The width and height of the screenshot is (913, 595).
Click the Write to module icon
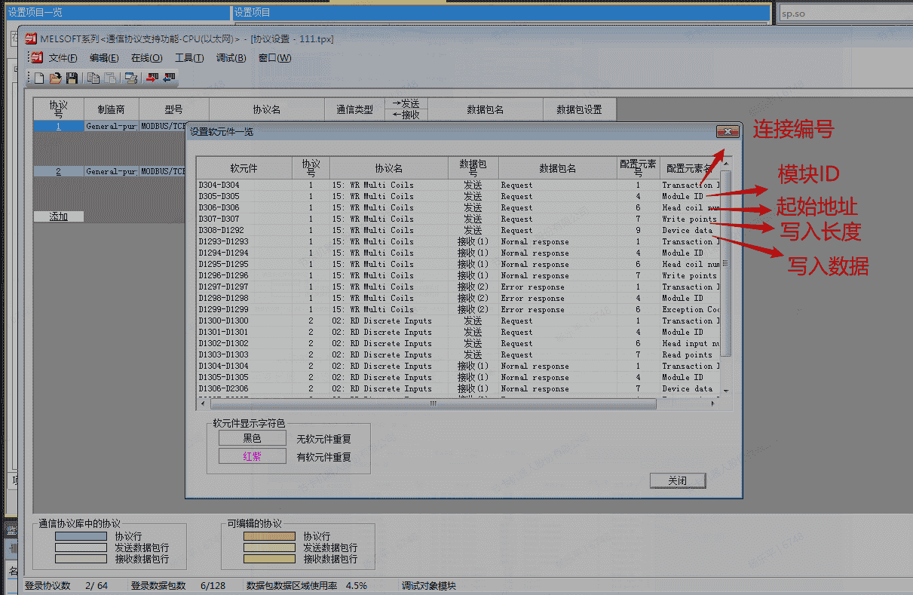(x=152, y=78)
